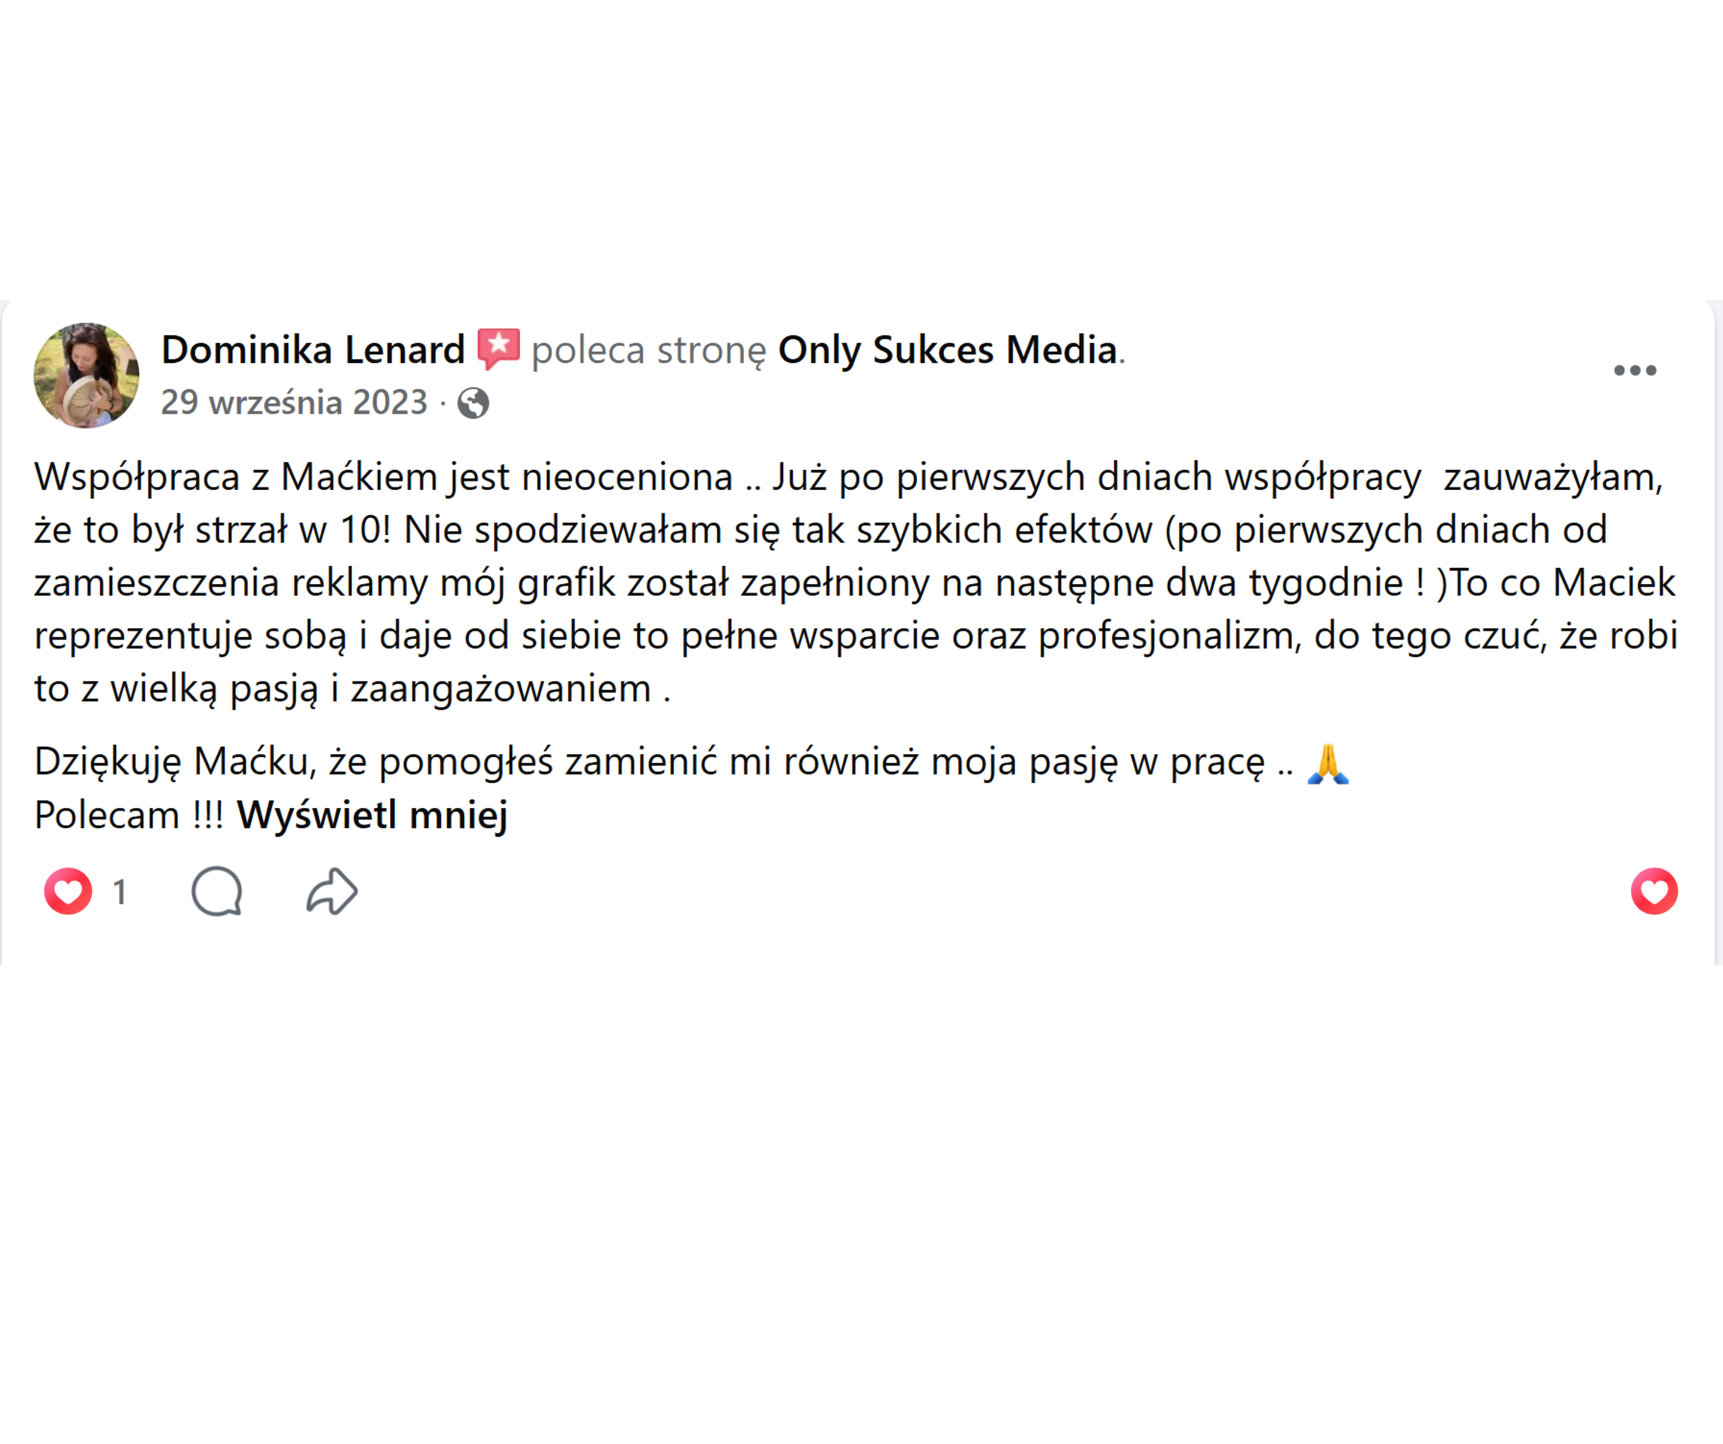Screen dimensions: 1723x1444
Task: Click the praying hands emoji
Action: [1328, 763]
